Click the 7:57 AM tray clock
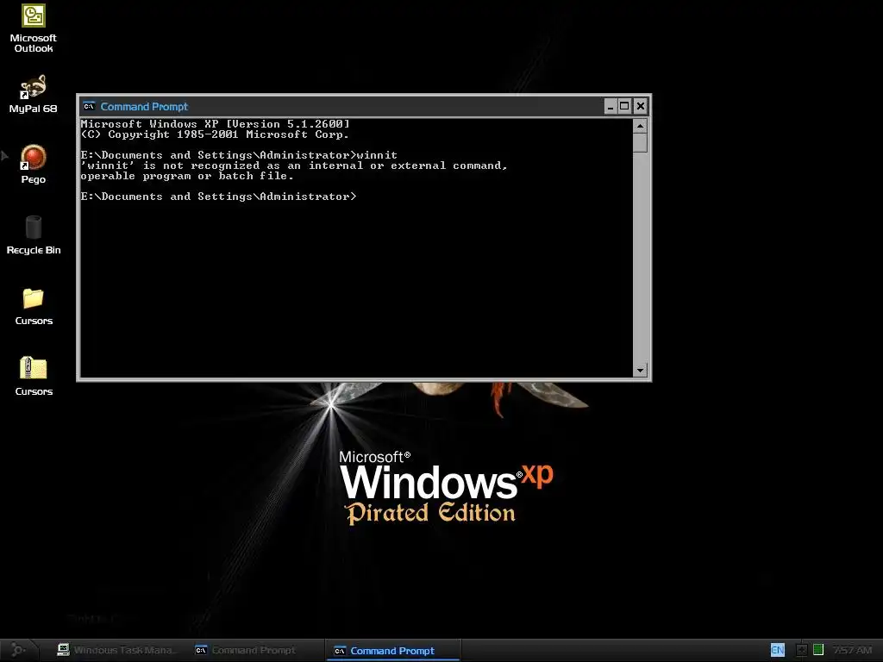This screenshot has height=662, width=883. 852,650
